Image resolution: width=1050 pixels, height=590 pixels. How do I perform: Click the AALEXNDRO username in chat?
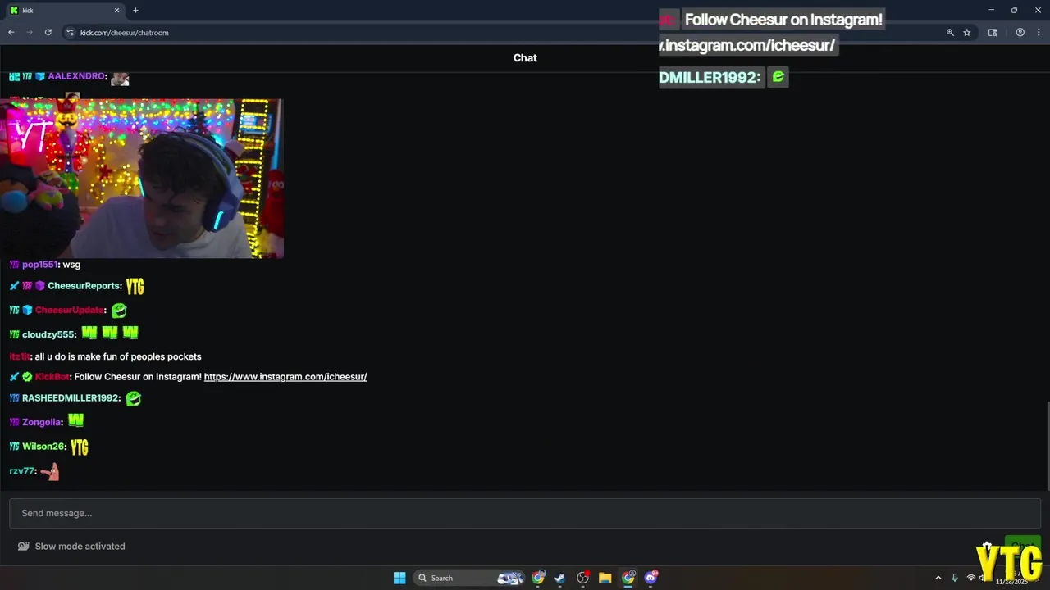tap(76, 76)
